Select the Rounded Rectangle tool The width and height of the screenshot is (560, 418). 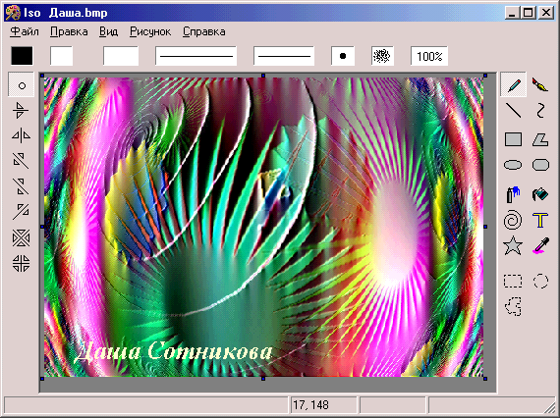click(x=540, y=165)
